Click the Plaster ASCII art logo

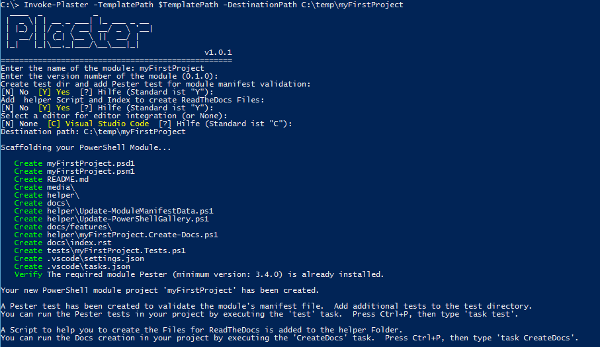tap(78, 32)
